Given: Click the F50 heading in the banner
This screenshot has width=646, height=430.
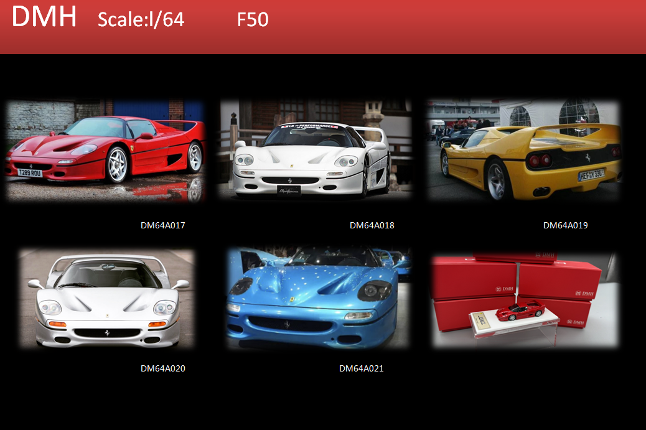Looking at the screenshot, I should [x=253, y=20].
